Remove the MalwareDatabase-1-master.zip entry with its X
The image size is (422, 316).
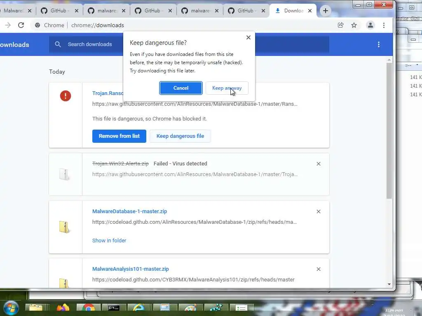click(x=319, y=212)
